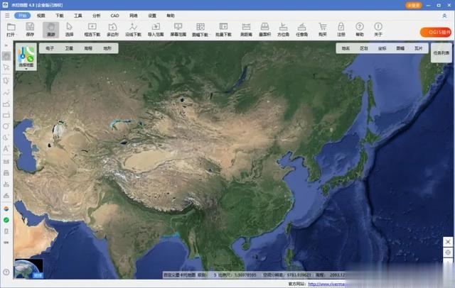Open the 关于 about icon
This screenshot has width=455, height=288.
(378, 30)
